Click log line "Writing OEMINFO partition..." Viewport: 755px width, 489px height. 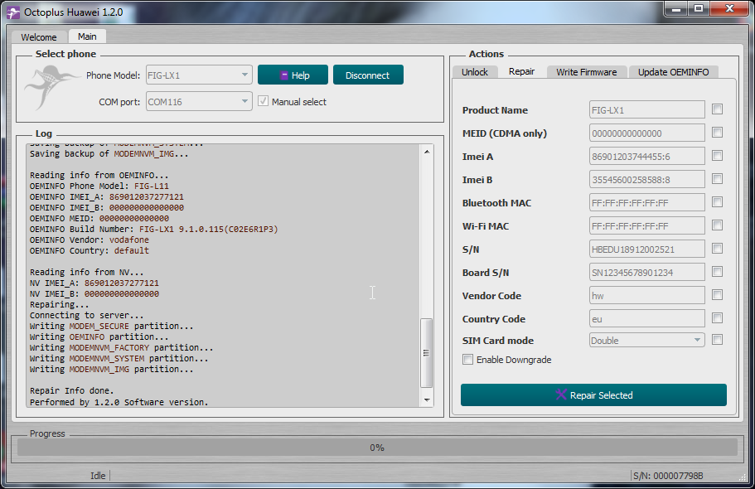pos(99,336)
